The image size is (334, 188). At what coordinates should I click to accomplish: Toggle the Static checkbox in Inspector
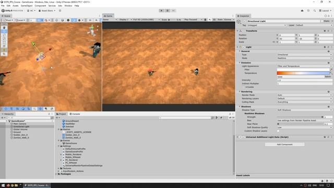pyautogui.click(x=321, y=21)
